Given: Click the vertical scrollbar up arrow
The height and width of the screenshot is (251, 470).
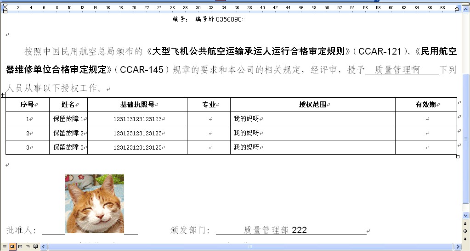Looking at the screenshot, I should (465, 8).
